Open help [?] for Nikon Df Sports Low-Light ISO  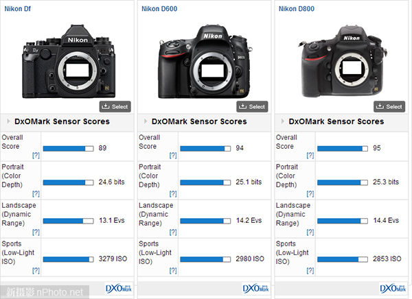click(36, 270)
